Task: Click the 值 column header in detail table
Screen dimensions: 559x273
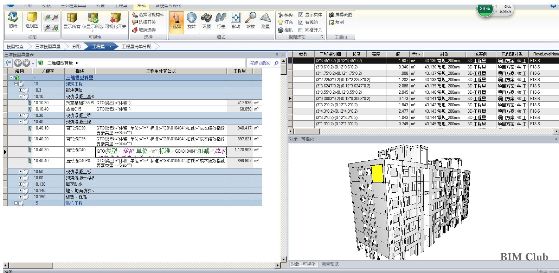Action: (398, 54)
